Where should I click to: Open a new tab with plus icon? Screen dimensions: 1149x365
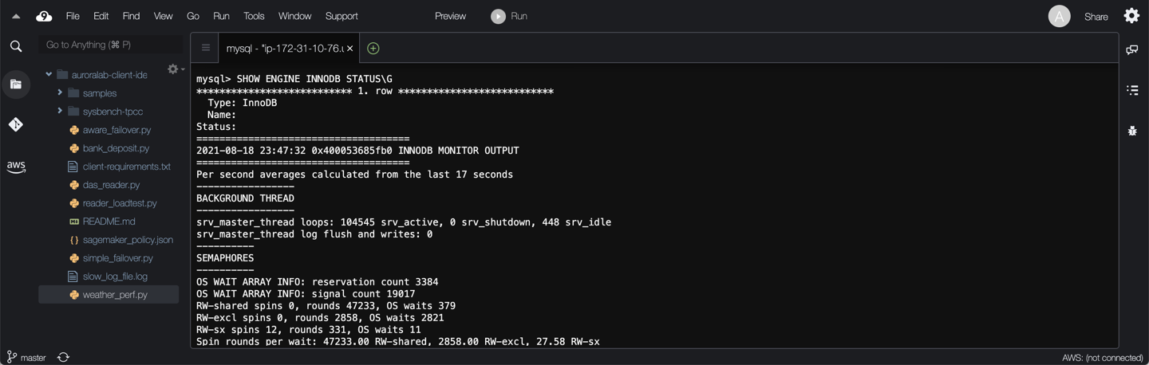pyautogui.click(x=373, y=49)
